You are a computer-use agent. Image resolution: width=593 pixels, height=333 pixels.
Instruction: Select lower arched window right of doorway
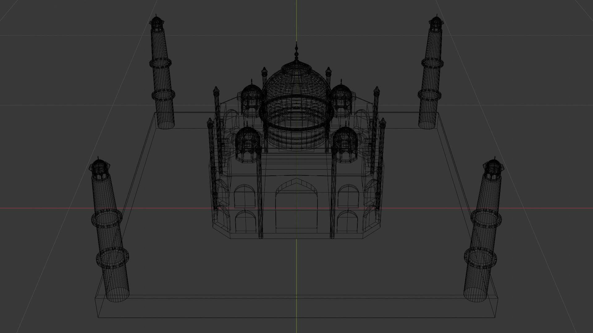click(x=348, y=221)
